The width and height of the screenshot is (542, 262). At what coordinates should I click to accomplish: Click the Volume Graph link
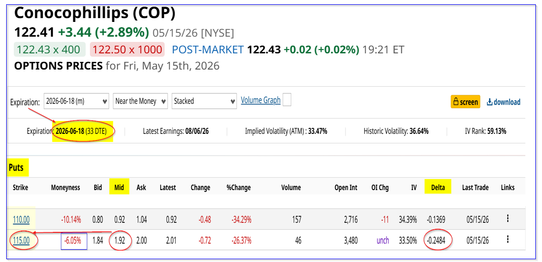261,101
